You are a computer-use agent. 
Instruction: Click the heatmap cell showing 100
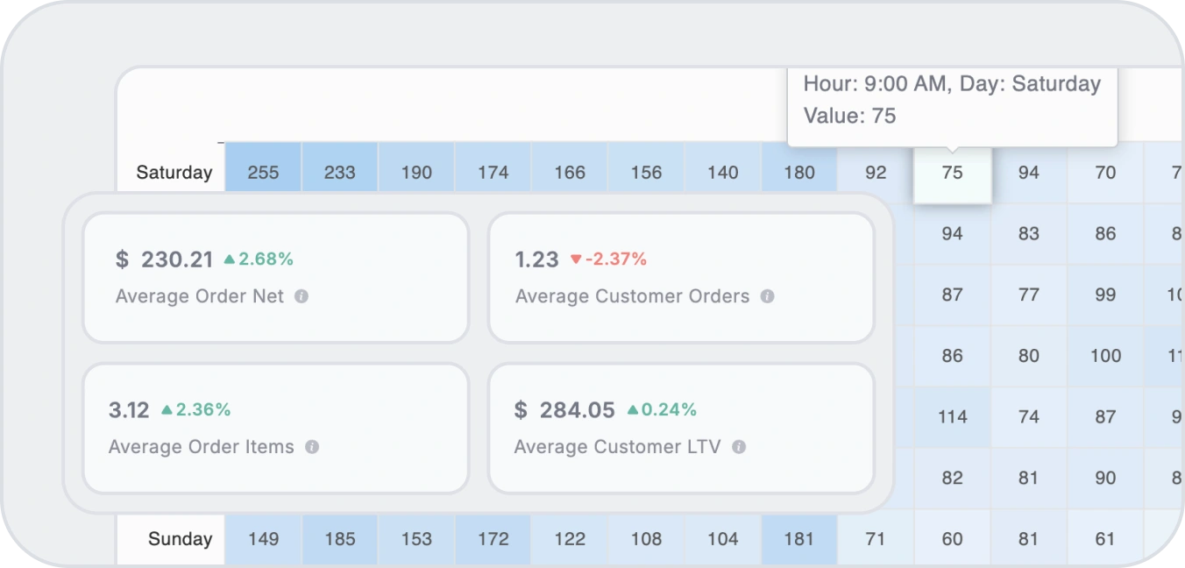(x=1105, y=356)
